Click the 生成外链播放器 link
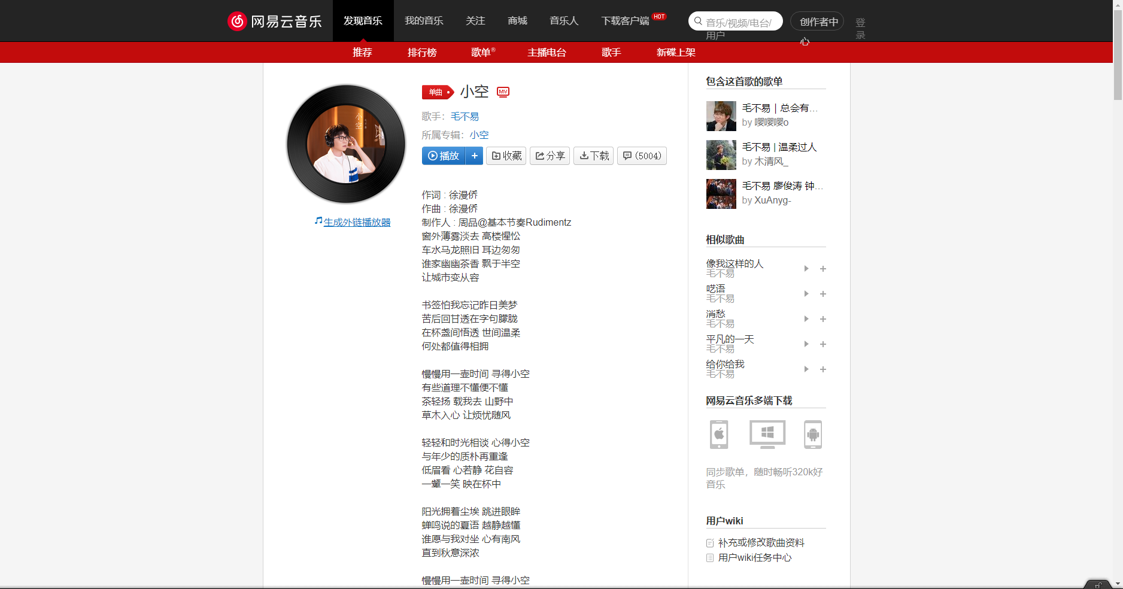Screen dimensions: 1123x589 click(356, 221)
